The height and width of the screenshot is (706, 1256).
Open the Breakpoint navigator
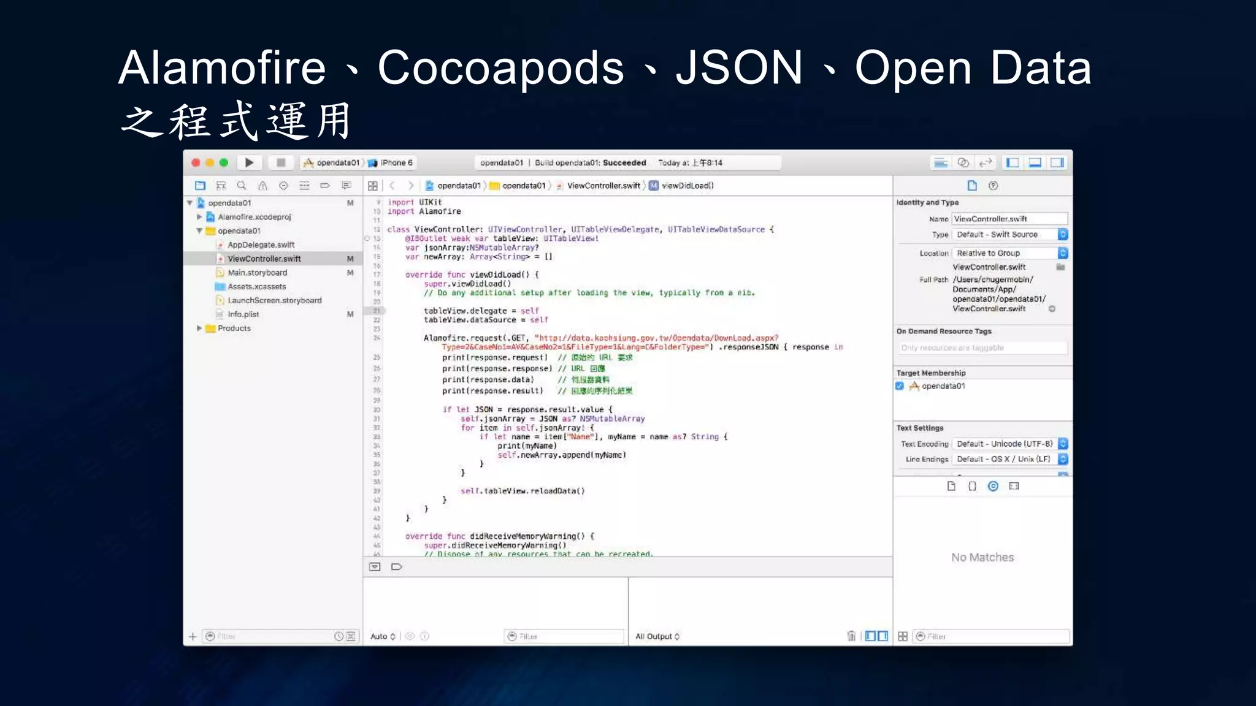click(x=325, y=186)
